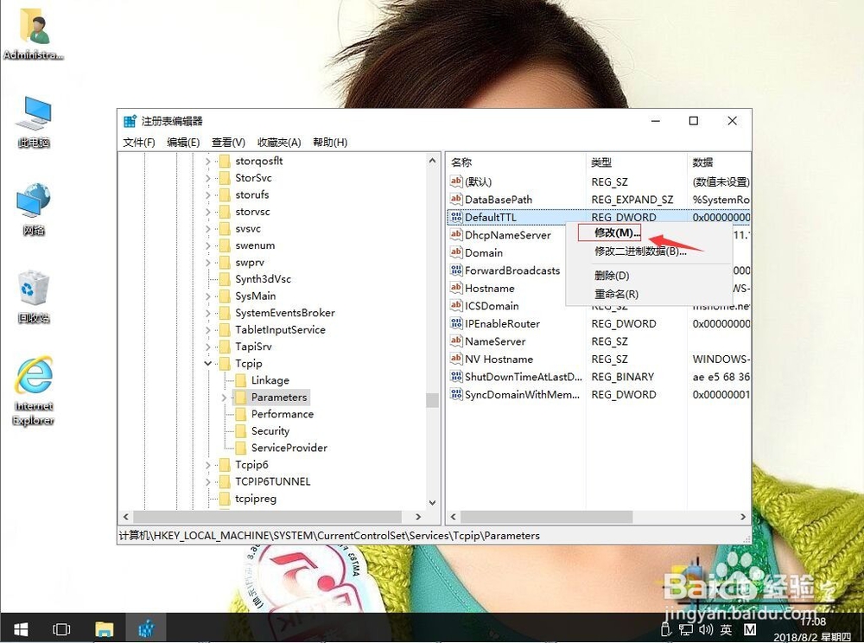
Task: Expand the Parameters tree node
Action: (x=224, y=398)
